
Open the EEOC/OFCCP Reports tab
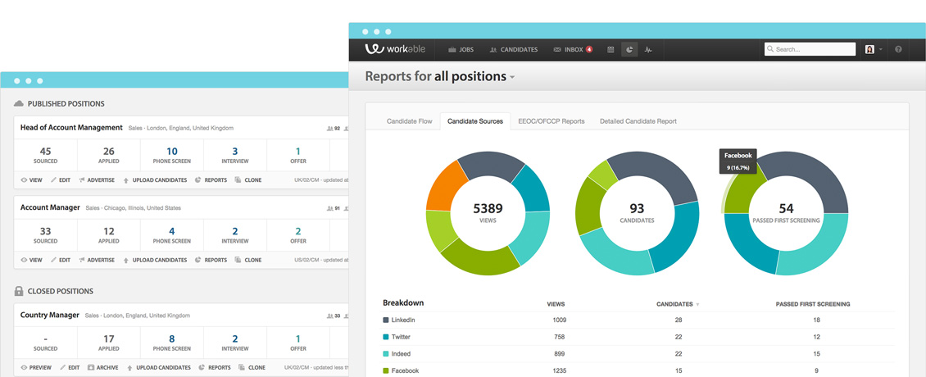[551, 121]
